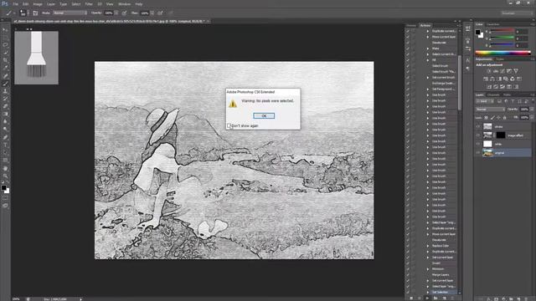Open the Filter menu
Image resolution: width=536 pixels, height=301 pixels.
tap(89, 4)
